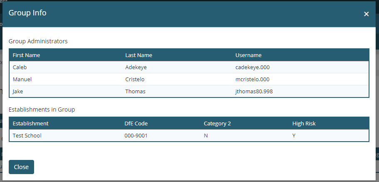
Task: Click the Close button
Action: (21, 167)
